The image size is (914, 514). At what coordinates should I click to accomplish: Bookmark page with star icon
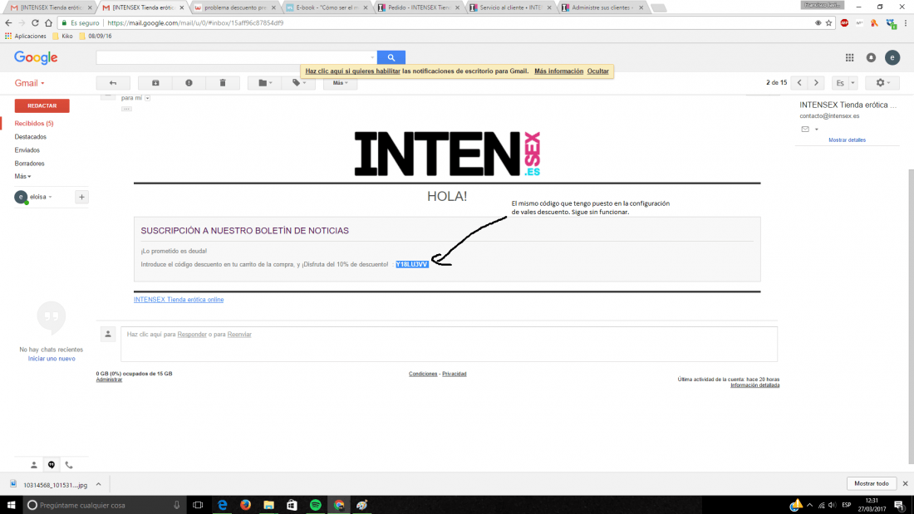828,22
